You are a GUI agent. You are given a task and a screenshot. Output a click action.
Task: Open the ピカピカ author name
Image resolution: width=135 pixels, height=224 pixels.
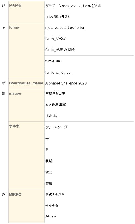[15, 6]
